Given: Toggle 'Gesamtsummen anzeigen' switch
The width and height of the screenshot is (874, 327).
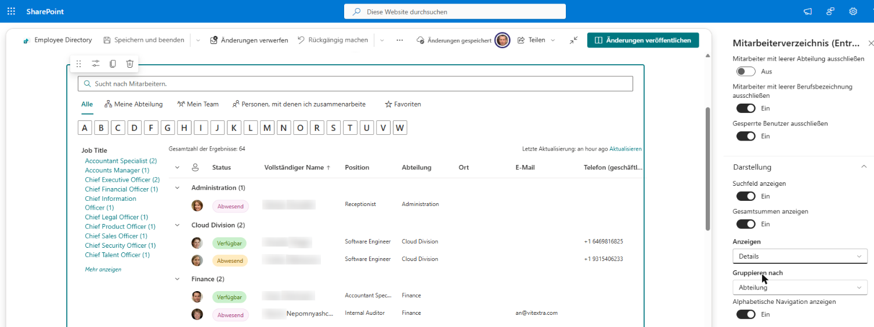Looking at the screenshot, I should (746, 224).
